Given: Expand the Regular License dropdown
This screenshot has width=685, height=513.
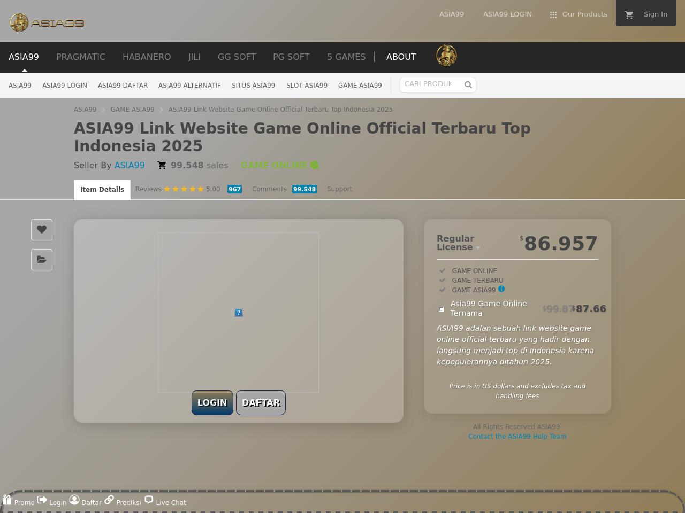Looking at the screenshot, I should point(478,247).
